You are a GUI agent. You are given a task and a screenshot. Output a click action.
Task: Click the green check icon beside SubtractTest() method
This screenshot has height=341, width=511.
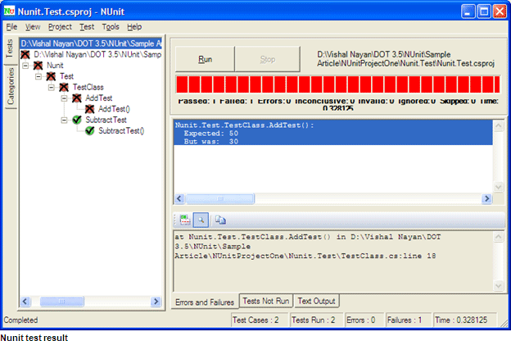89,131
